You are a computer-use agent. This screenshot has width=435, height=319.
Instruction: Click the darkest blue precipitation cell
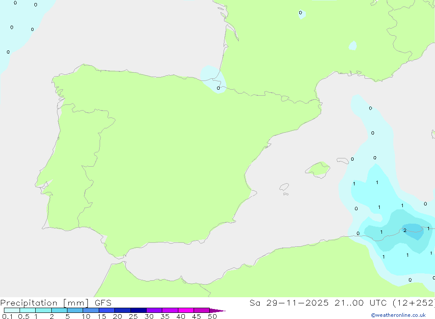pyautogui.click(x=414, y=231)
